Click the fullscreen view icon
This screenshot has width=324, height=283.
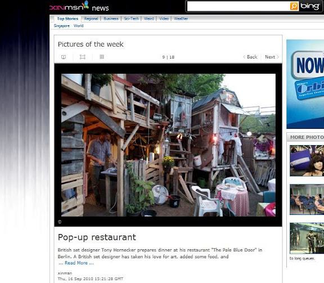pyautogui.click(x=83, y=57)
